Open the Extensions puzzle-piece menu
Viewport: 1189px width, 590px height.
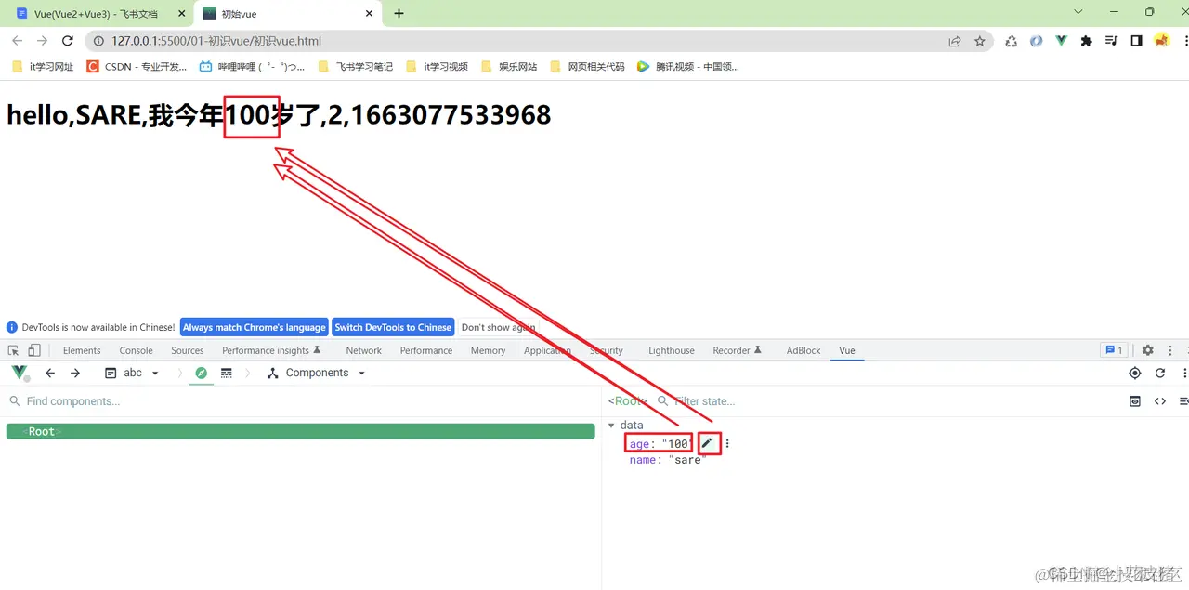(x=1086, y=41)
